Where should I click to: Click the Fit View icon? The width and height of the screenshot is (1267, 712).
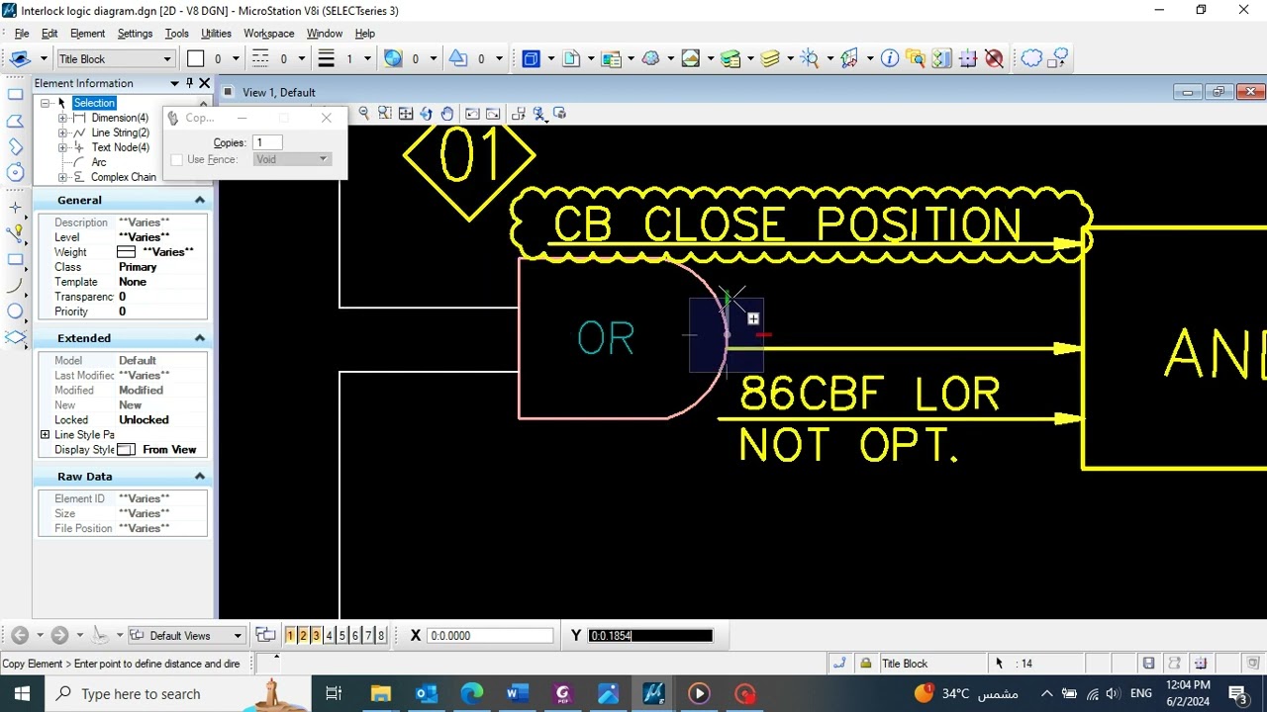(x=406, y=114)
